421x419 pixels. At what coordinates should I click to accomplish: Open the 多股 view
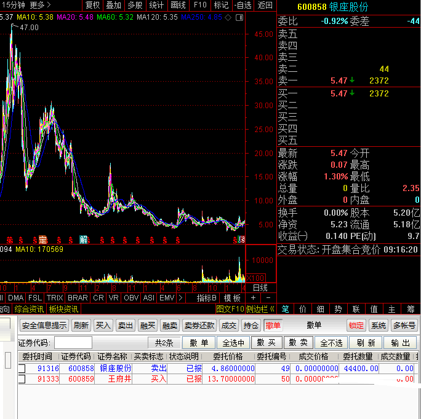pyautogui.click(x=135, y=5)
